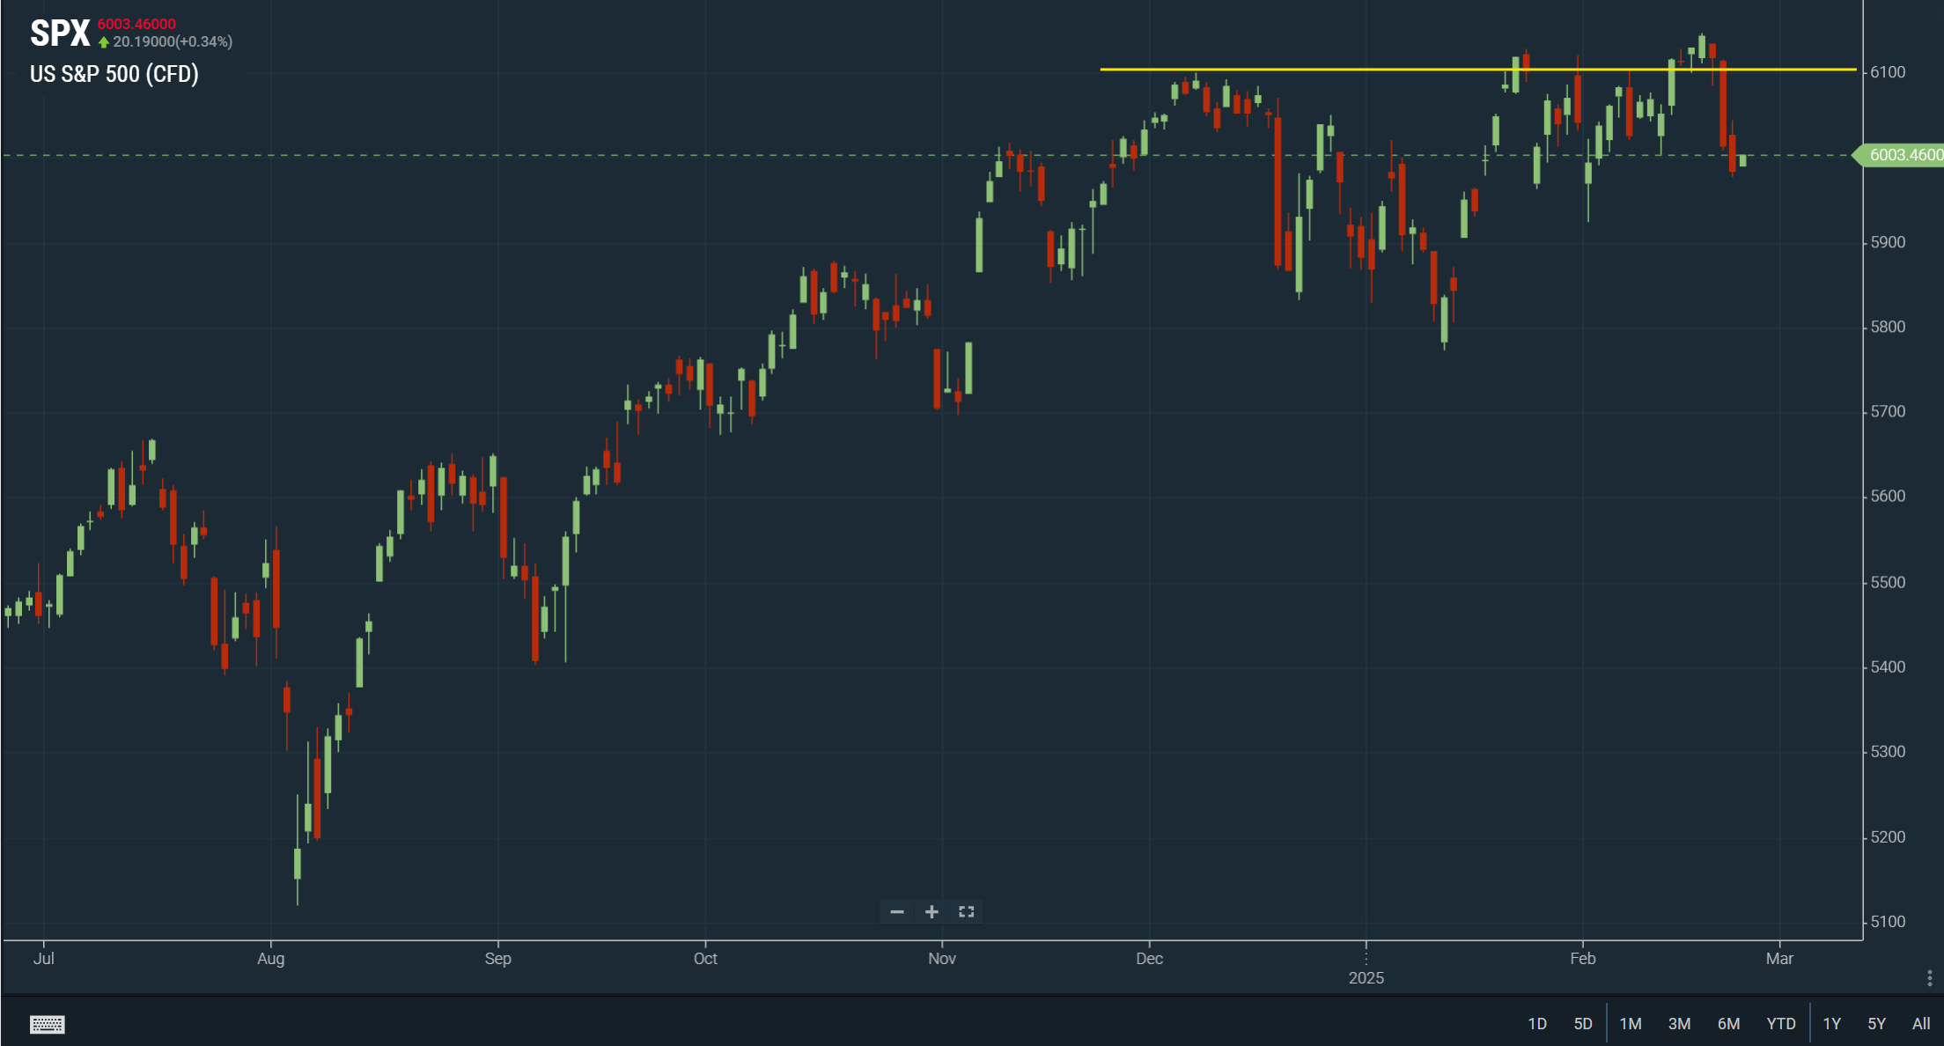Switch to 1M time range
This screenshot has width=1944, height=1046.
(1631, 1023)
